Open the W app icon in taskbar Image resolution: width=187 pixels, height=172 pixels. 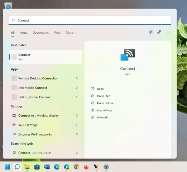(x=96, y=167)
